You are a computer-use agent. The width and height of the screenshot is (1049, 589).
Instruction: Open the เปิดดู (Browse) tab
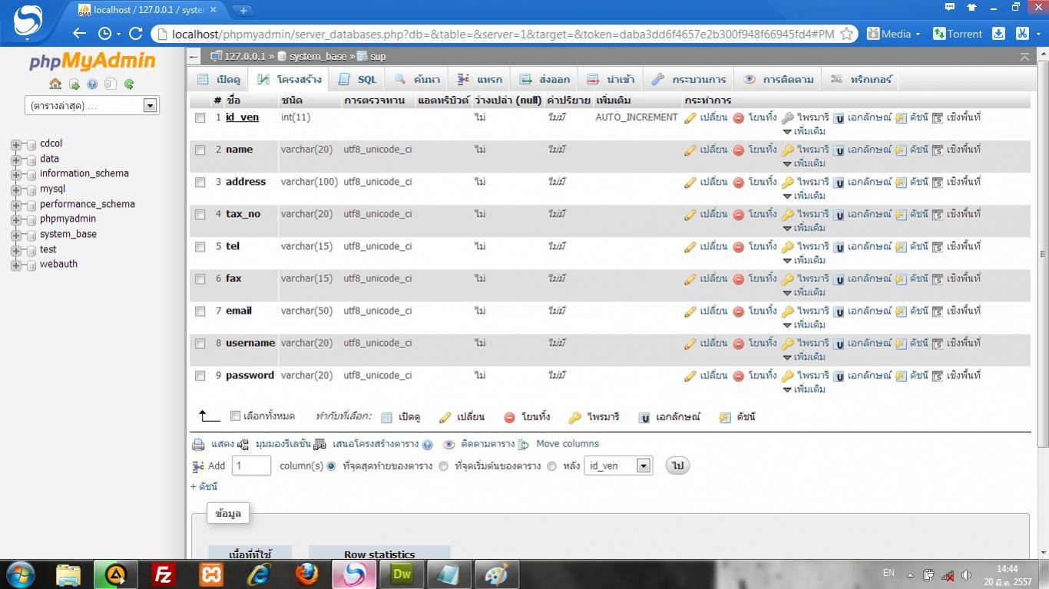coord(220,80)
